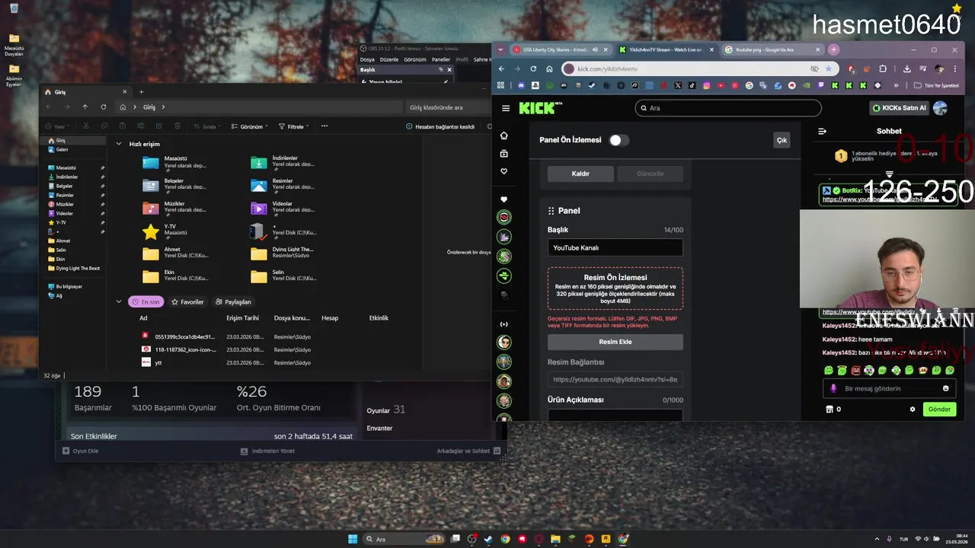Screen dimensions: 975x548
Task: Toggle the Panel Ön İzlemesi switch
Action: tap(619, 140)
